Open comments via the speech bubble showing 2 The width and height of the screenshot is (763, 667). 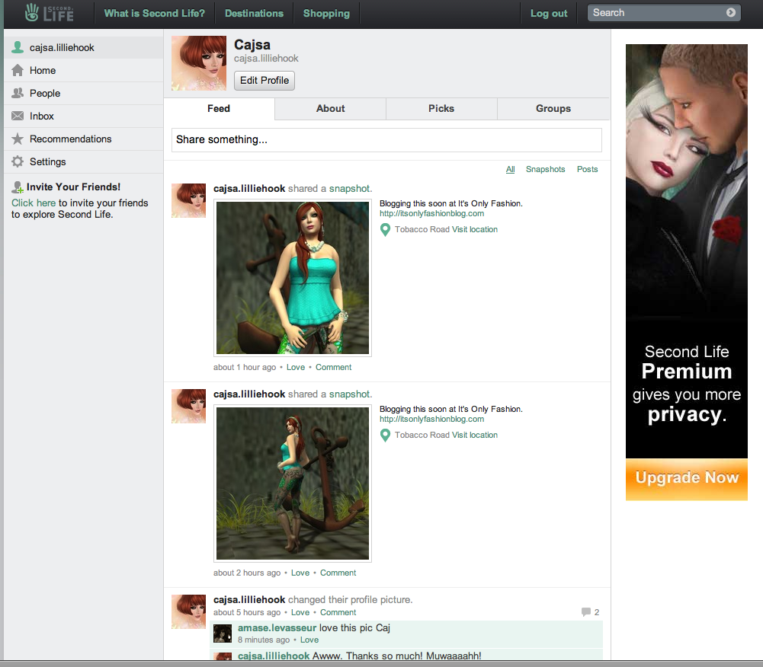coord(588,611)
